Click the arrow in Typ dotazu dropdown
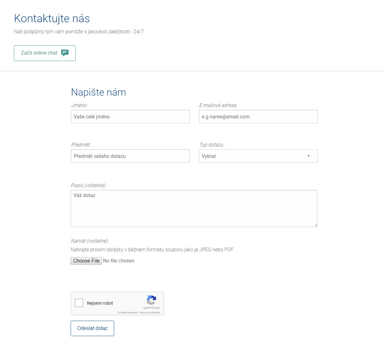Image resolution: width=385 pixels, height=354 pixels. tap(308, 156)
